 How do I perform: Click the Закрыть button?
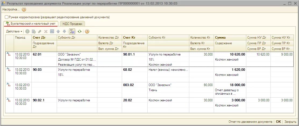[x=290, y=122]
